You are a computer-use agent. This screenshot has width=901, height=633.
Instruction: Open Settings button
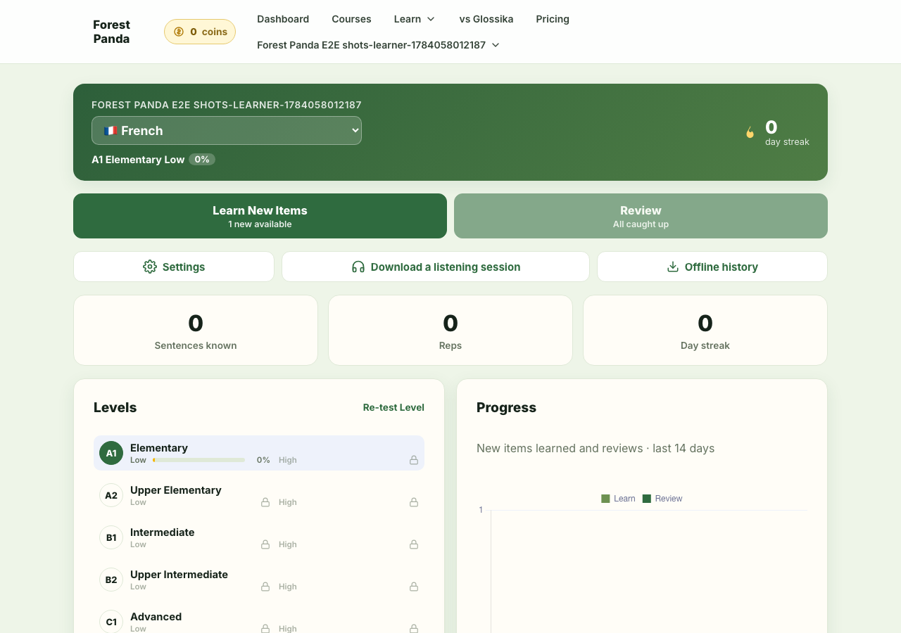[174, 267]
